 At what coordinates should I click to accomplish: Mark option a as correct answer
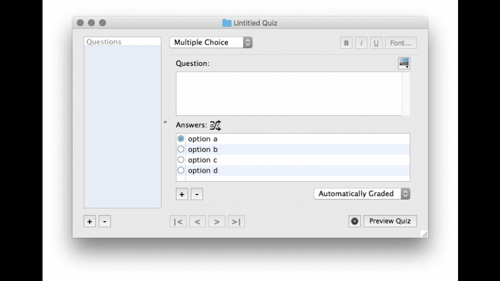pyautogui.click(x=181, y=139)
